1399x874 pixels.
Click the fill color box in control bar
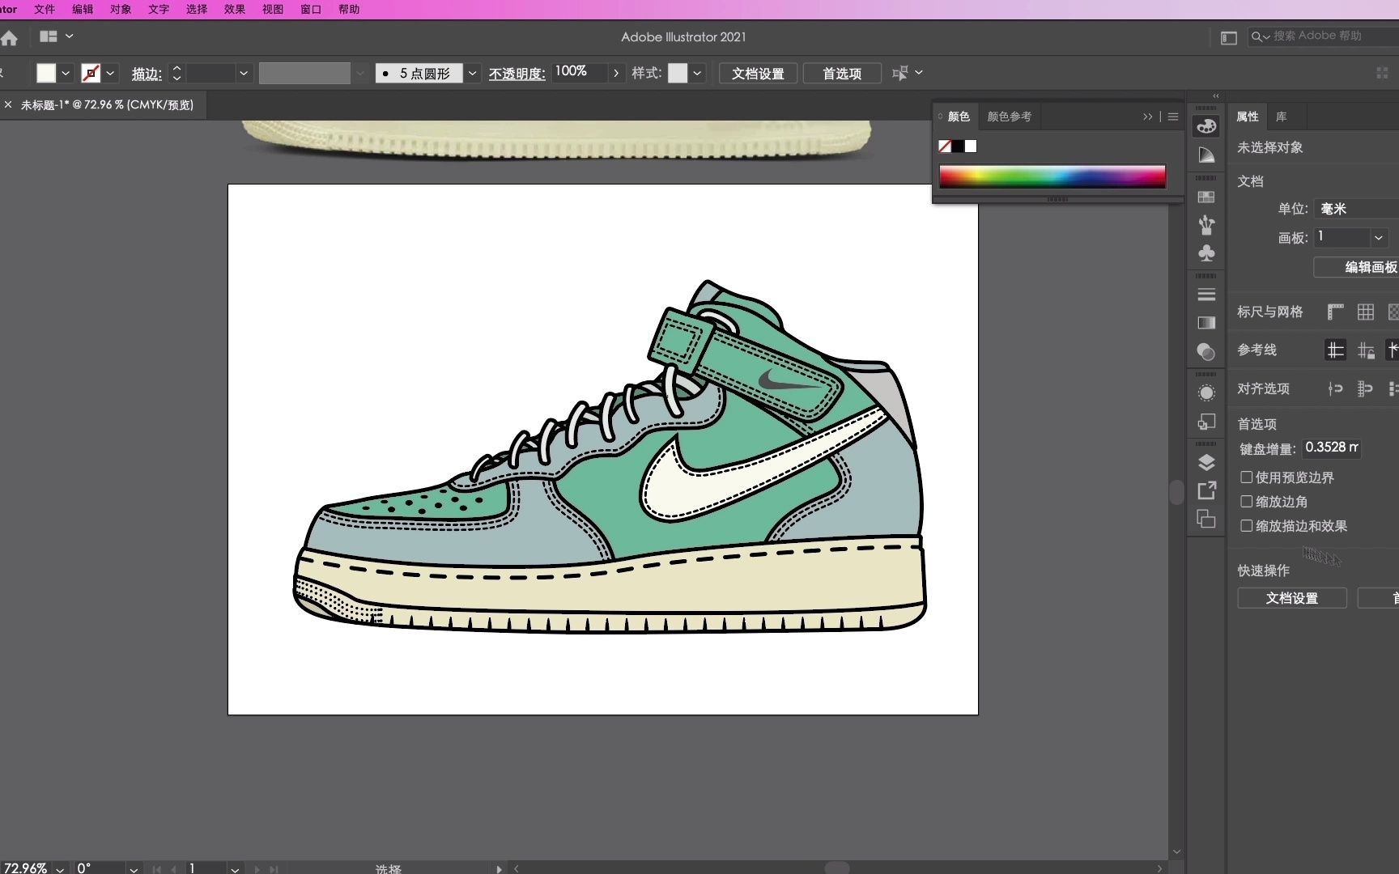[x=46, y=74]
